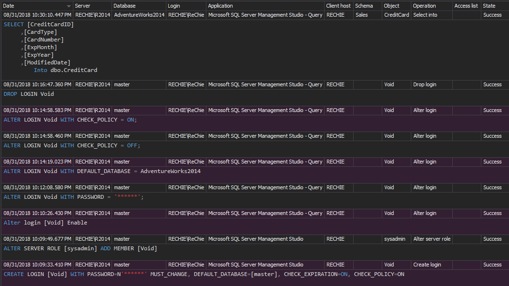
Task: Select the 'Create login' operation cell
Action: click(427, 265)
